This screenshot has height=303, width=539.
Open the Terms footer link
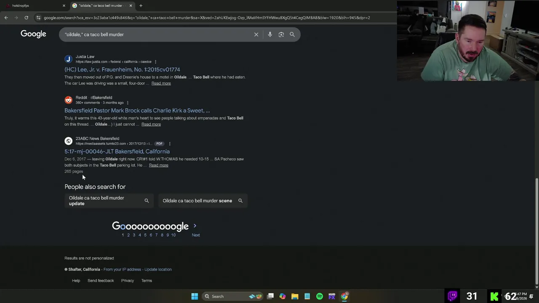point(147,281)
